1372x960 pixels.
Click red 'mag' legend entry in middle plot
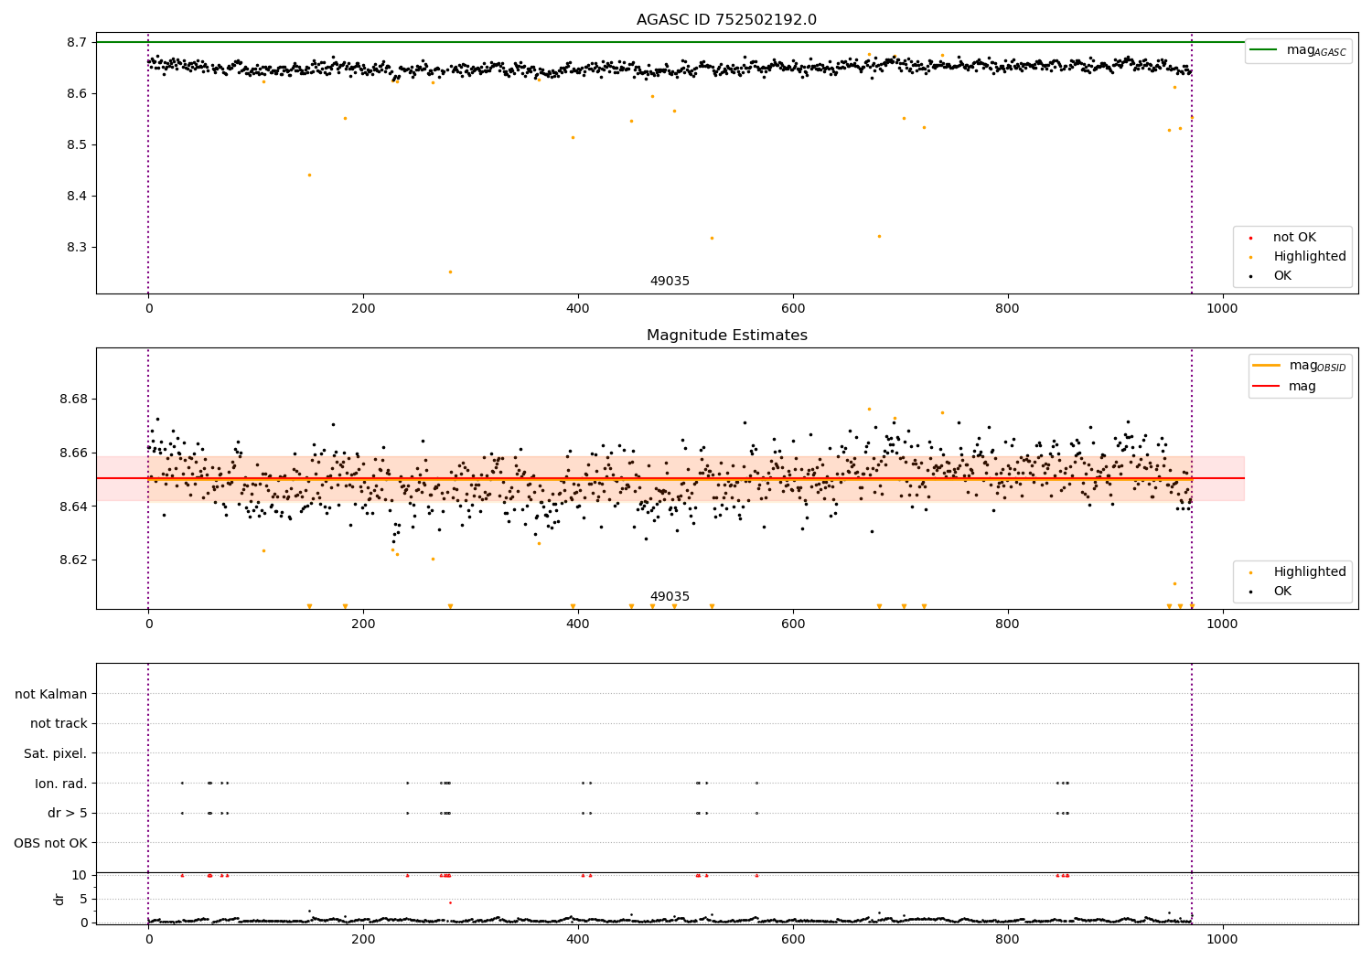click(x=1285, y=387)
